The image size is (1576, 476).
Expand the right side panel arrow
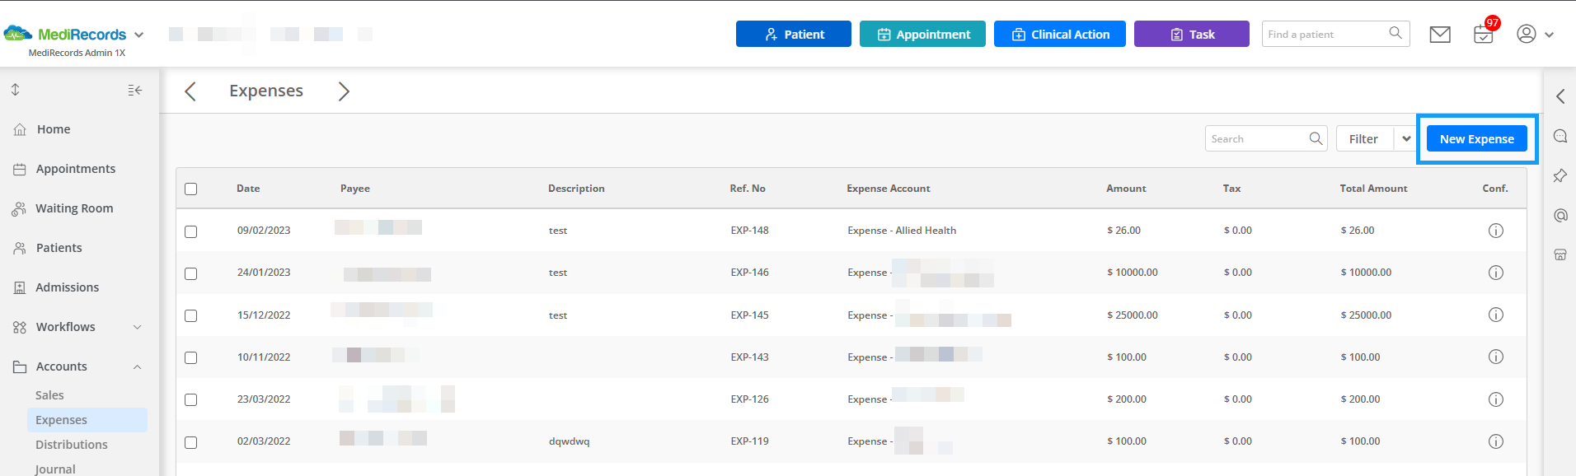(x=1560, y=96)
